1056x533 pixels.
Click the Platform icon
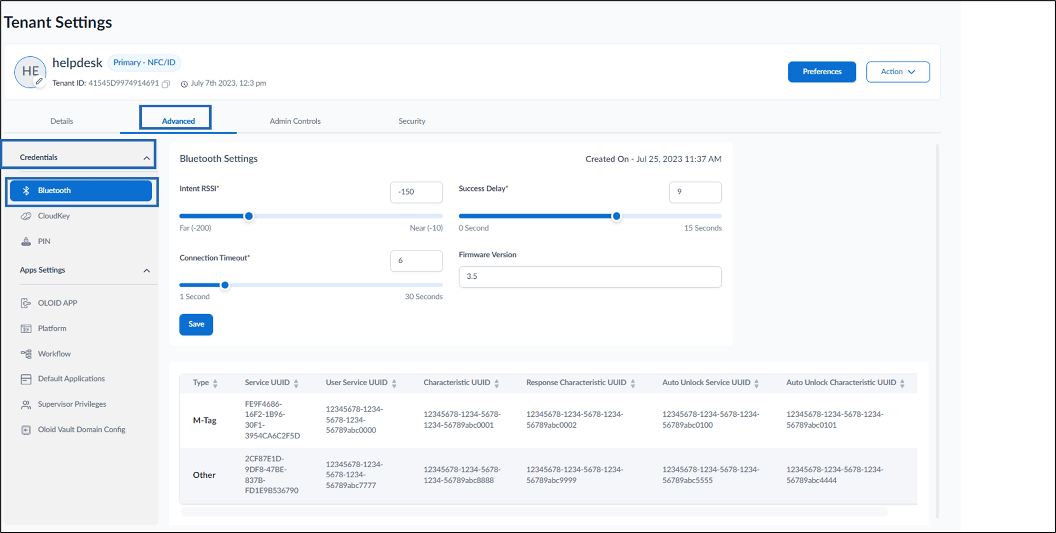pyautogui.click(x=26, y=328)
